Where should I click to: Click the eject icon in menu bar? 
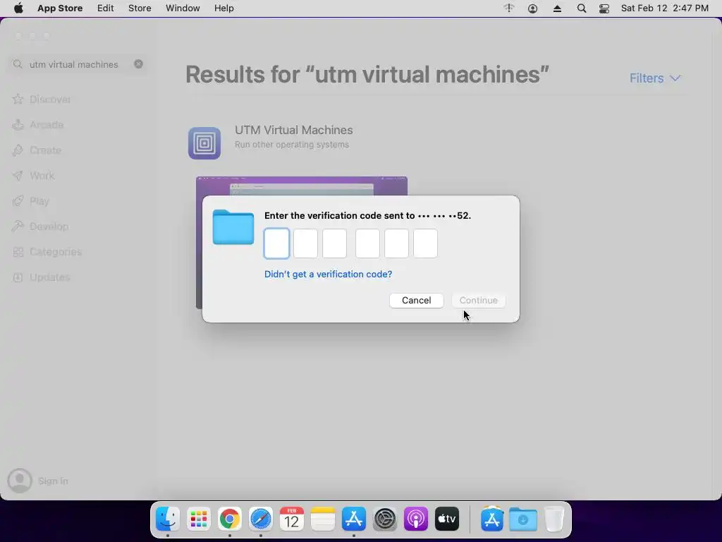[557, 8]
